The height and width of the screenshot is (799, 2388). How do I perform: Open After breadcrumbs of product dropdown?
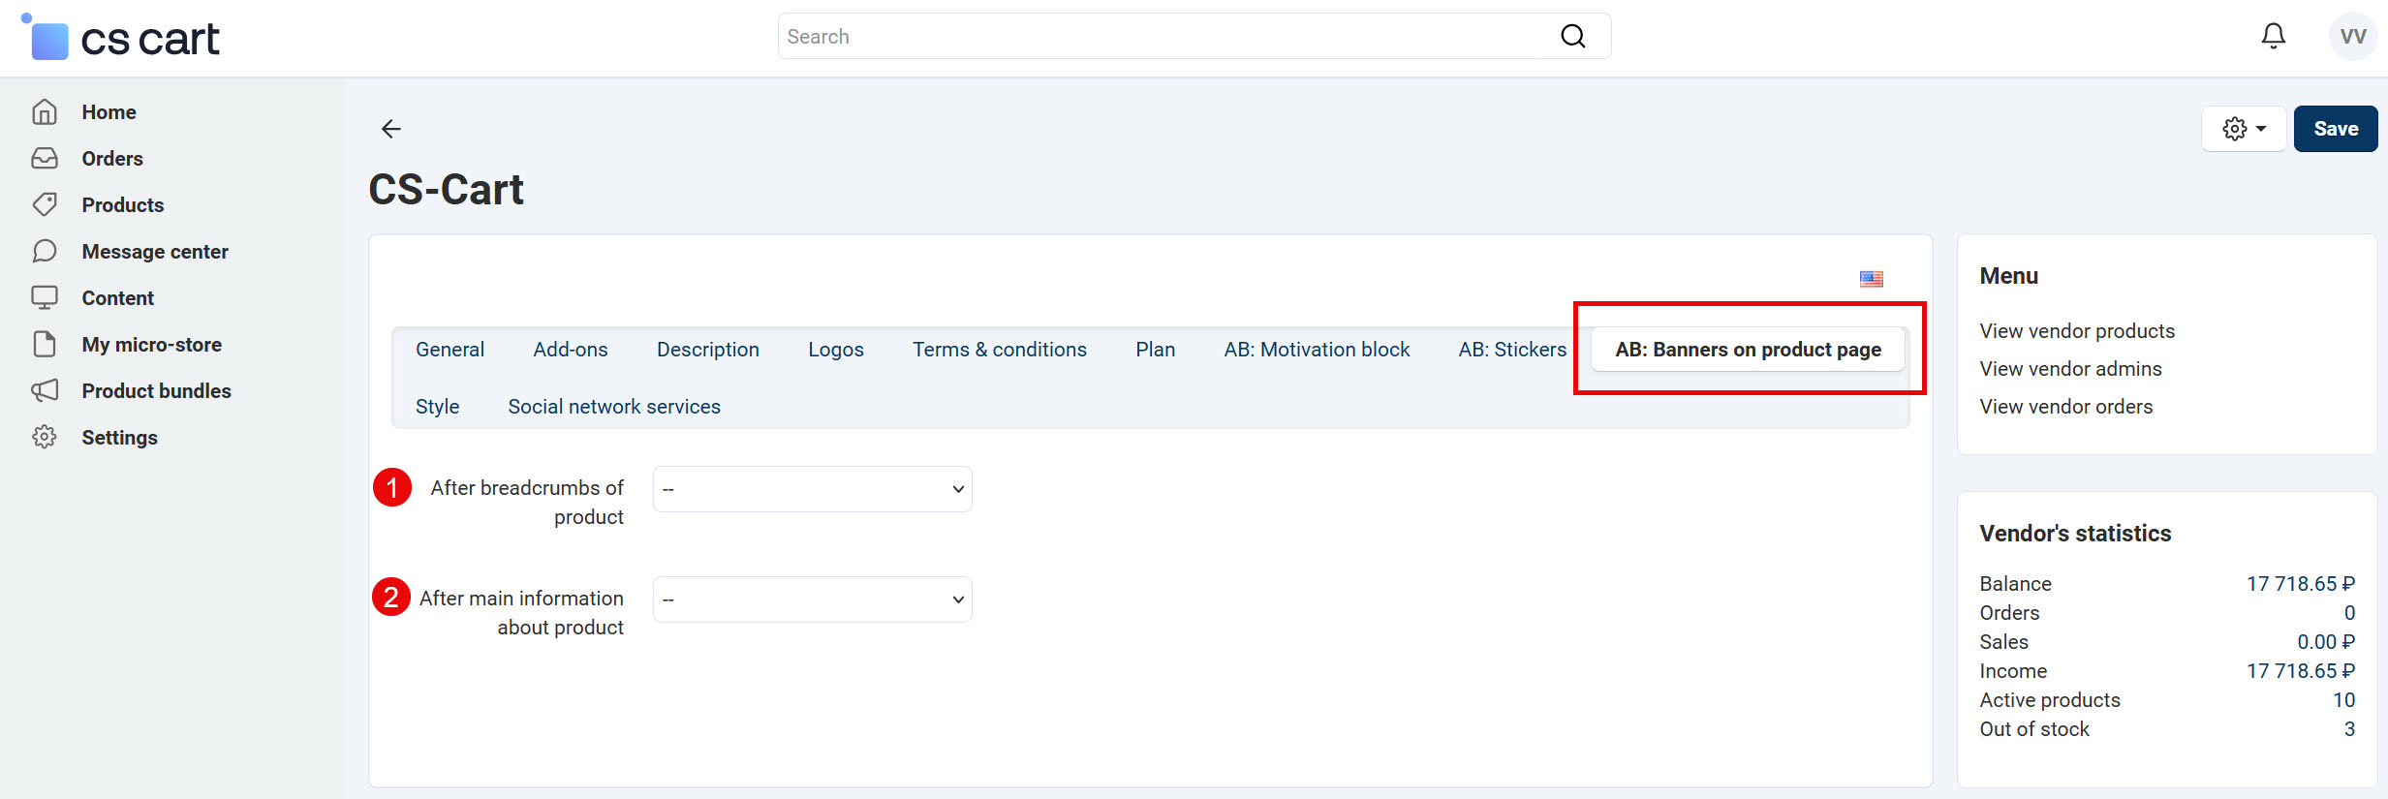pos(813,489)
